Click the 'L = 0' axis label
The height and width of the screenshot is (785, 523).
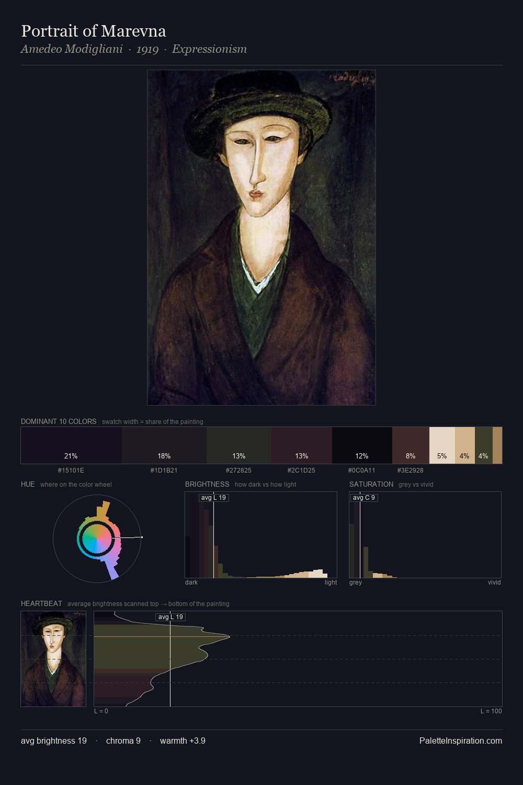pos(101,711)
